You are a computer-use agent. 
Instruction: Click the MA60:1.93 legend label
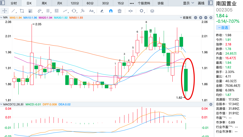point(76,18)
